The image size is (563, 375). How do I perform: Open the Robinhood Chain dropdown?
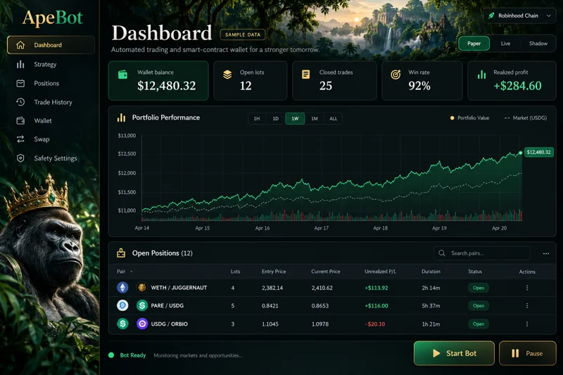coord(519,15)
